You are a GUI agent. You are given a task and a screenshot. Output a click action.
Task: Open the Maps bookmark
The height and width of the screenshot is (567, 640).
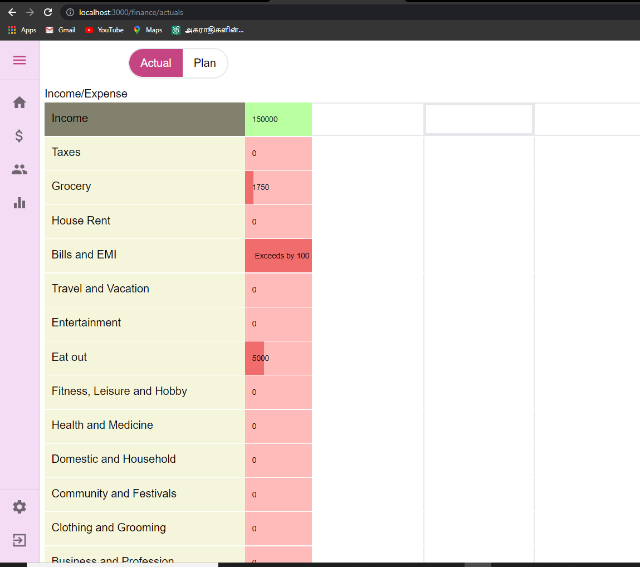click(148, 30)
